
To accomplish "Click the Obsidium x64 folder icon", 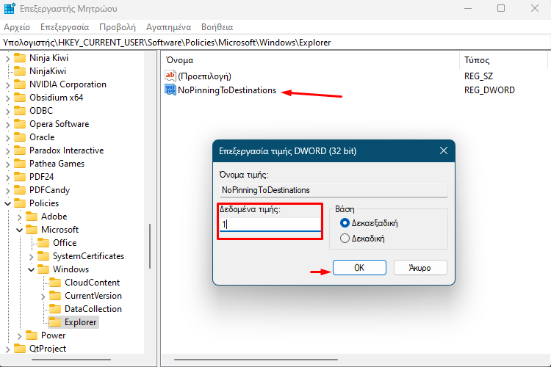I will pos(20,98).
